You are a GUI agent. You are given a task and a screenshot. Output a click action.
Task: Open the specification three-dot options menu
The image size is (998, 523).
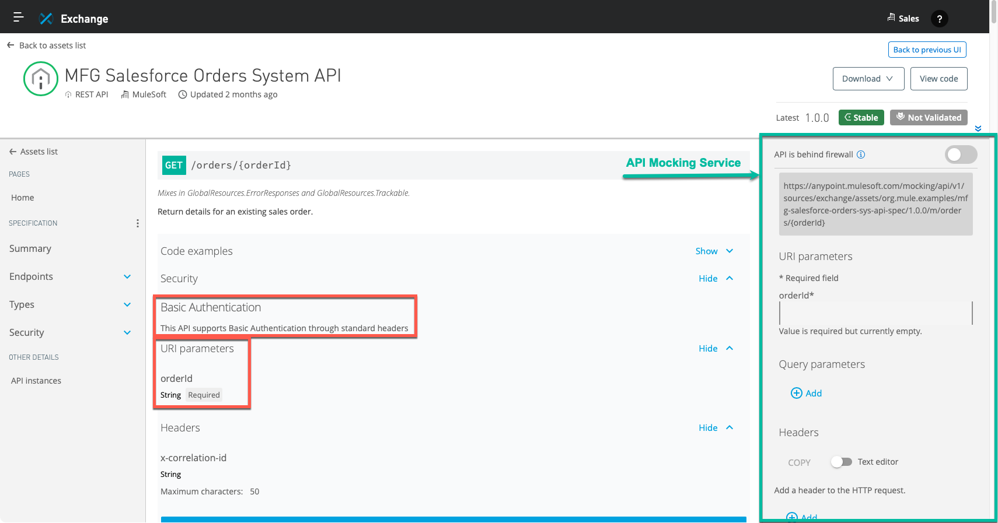pos(138,223)
